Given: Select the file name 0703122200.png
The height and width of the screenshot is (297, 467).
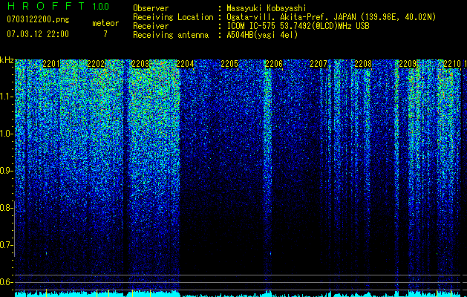Looking at the screenshot, I should (x=38, y=19).
